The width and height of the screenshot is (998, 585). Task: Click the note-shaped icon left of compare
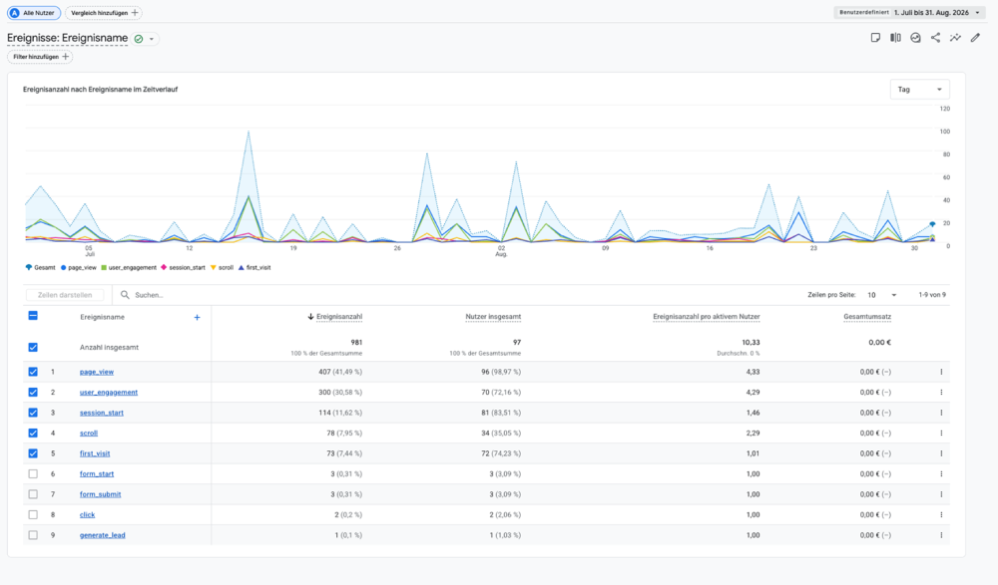point(876,38)
